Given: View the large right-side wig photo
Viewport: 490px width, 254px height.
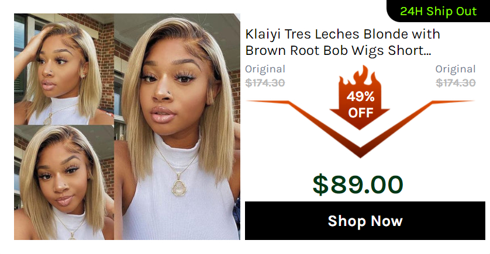Looking at the screenshot, I should coord(177,127).
